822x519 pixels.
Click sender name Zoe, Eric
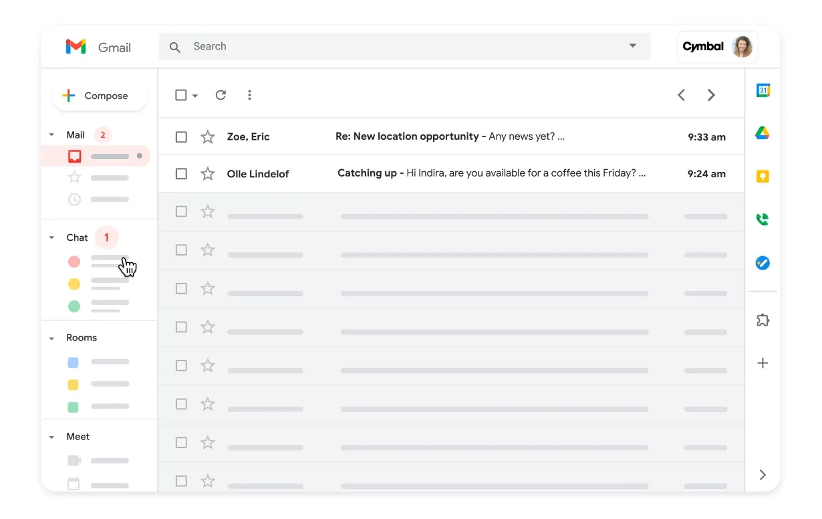pos(249,136)
